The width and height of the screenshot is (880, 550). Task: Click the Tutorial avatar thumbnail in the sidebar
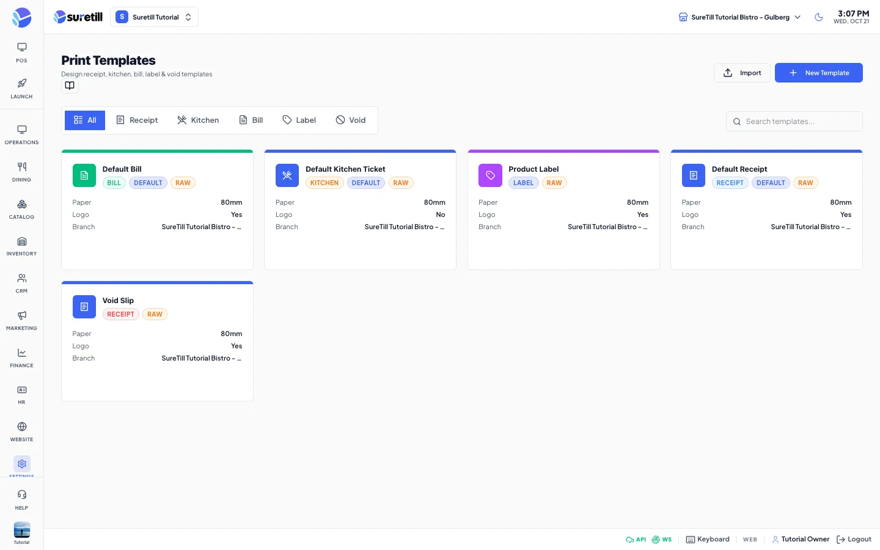pyautogui.click(x=21, y=530)
